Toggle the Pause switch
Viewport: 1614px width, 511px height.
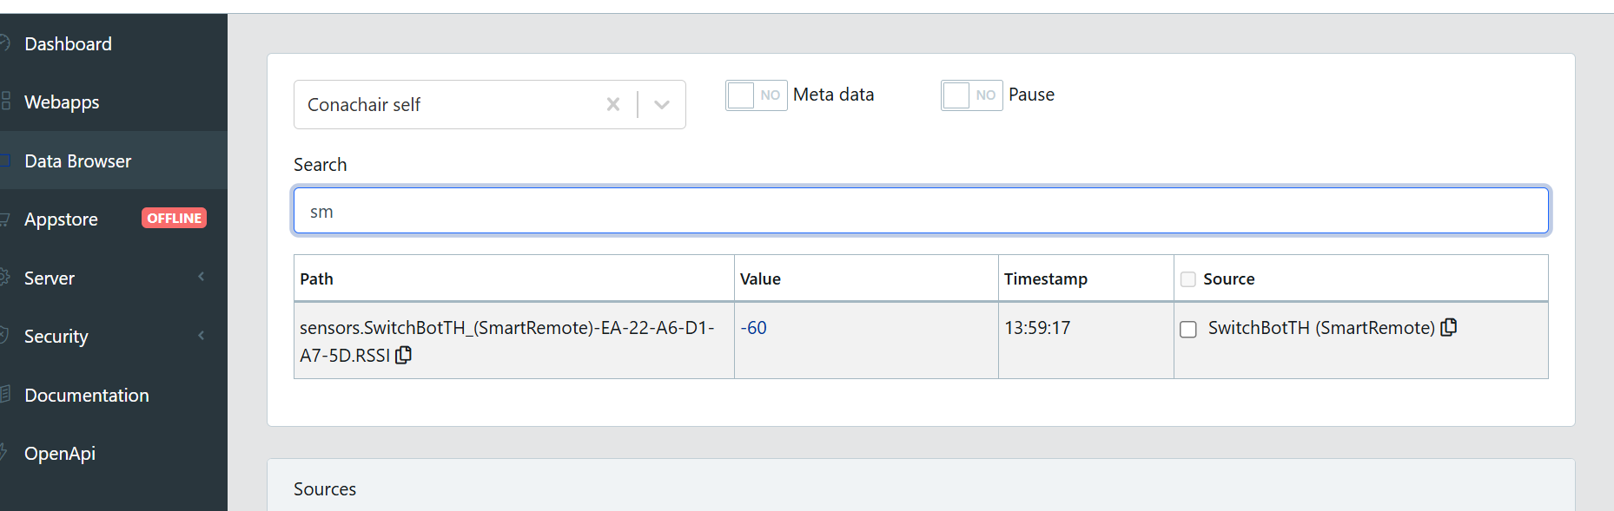(971, 95)
